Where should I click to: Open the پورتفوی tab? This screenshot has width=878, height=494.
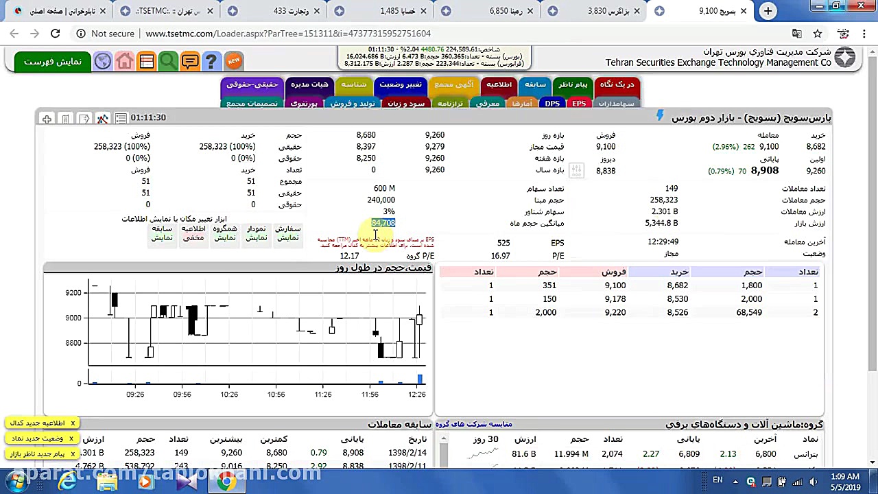[x=304, y=104]
